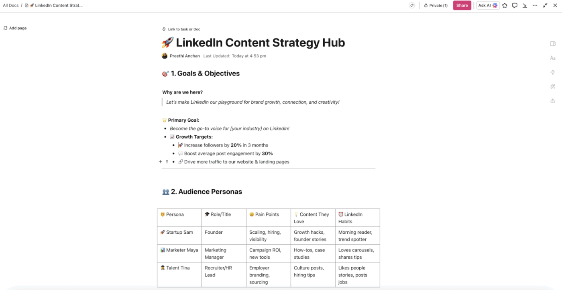Open the Relationships icon in the sidebar
The width and height of the screenshot is (562, 290).
tap(552, 72)
